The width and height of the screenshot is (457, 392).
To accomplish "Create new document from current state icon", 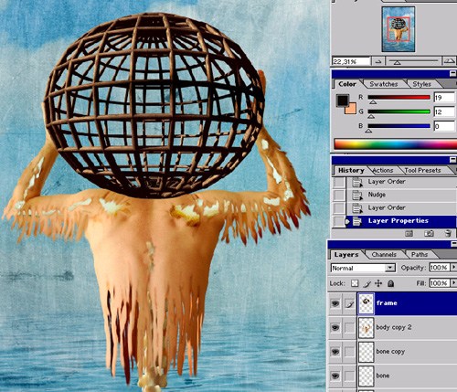I will (409, 233).
